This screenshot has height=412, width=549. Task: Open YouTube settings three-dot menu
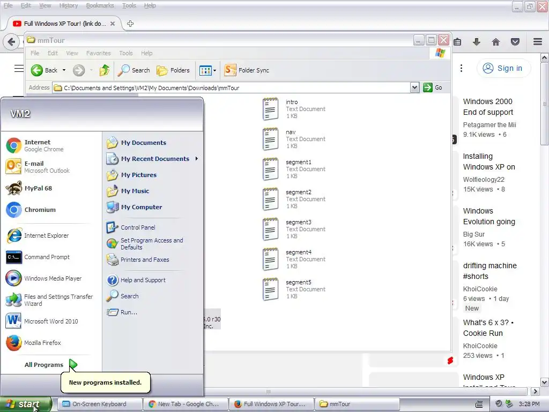click(461, 68)
